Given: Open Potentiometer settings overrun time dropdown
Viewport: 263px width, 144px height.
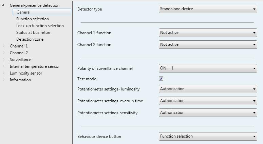Looking at the screenshot, I should pyautogui.click(x=208, y=101).
